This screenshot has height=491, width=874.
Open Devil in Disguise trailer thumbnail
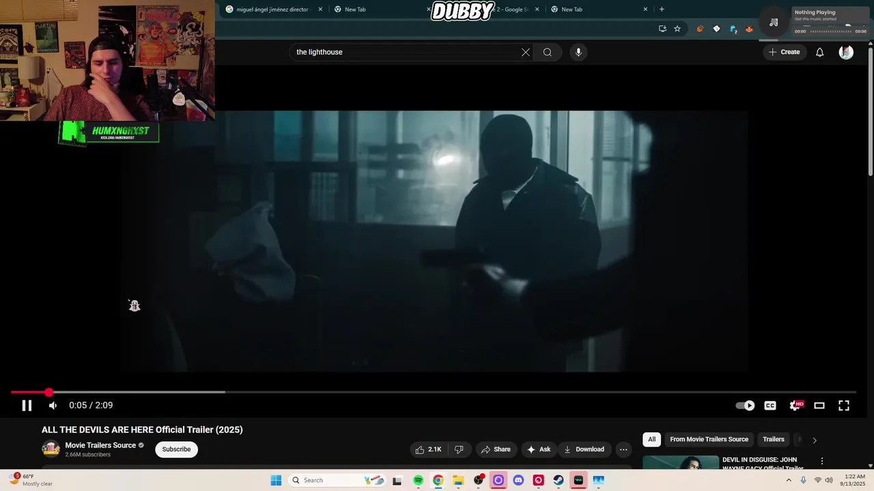[x=681, y=462]
